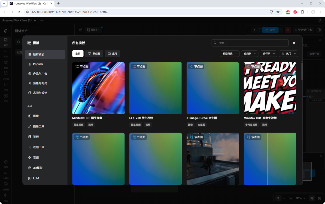Open the LTX-2.3: 图生视频 template thumbnail

tap(156, 88)
